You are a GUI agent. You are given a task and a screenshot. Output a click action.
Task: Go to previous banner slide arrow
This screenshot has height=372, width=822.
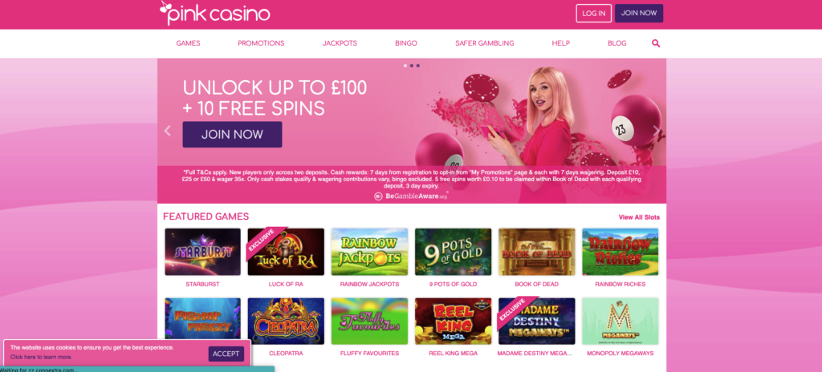168,131
